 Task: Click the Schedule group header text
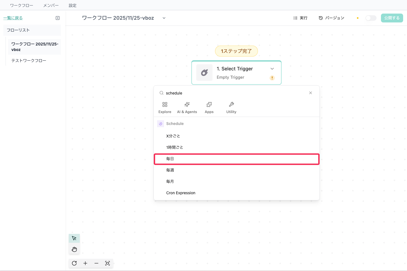click(175, 124)
